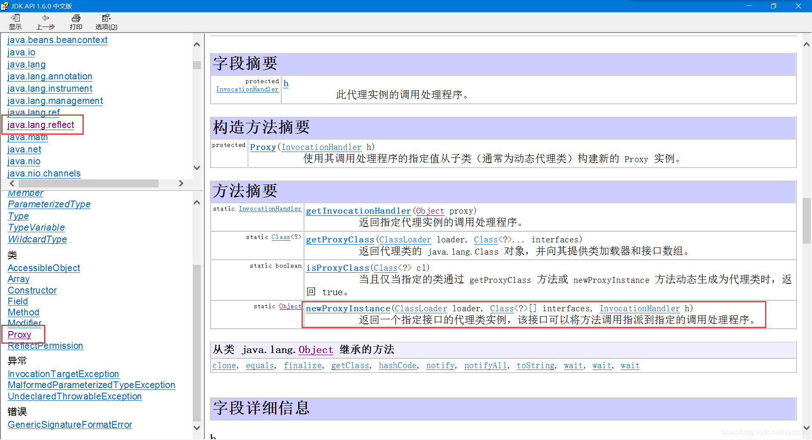Click main content scroll-up arrow
The height and width of the screenshot is (440, 812).
click(x=807, y=45)
